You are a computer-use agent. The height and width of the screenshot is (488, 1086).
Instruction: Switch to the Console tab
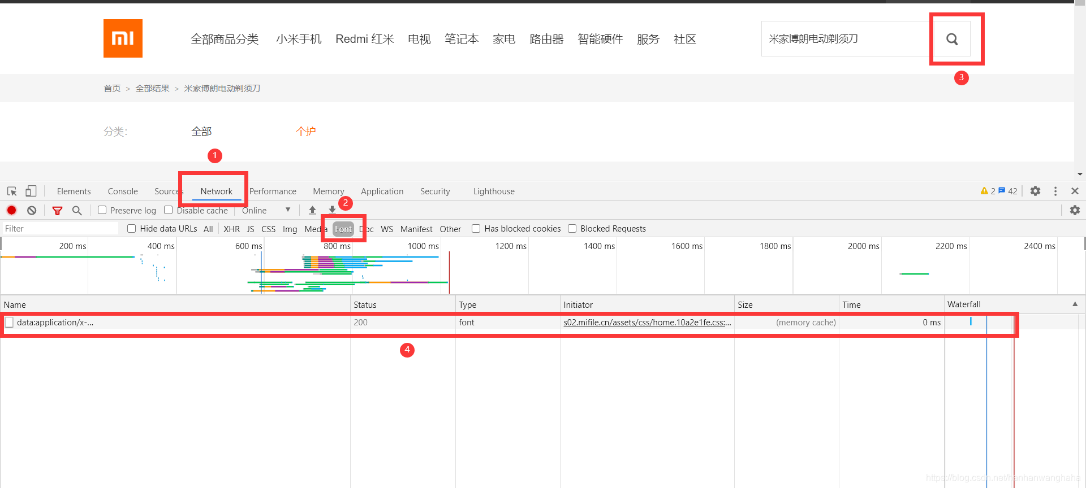click(123, 191)
